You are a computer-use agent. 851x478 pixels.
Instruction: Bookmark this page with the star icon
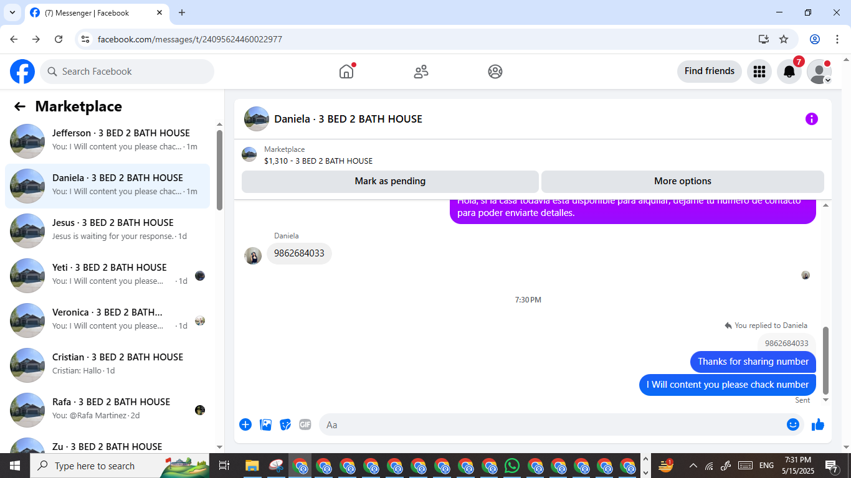(x=784, y=39)
